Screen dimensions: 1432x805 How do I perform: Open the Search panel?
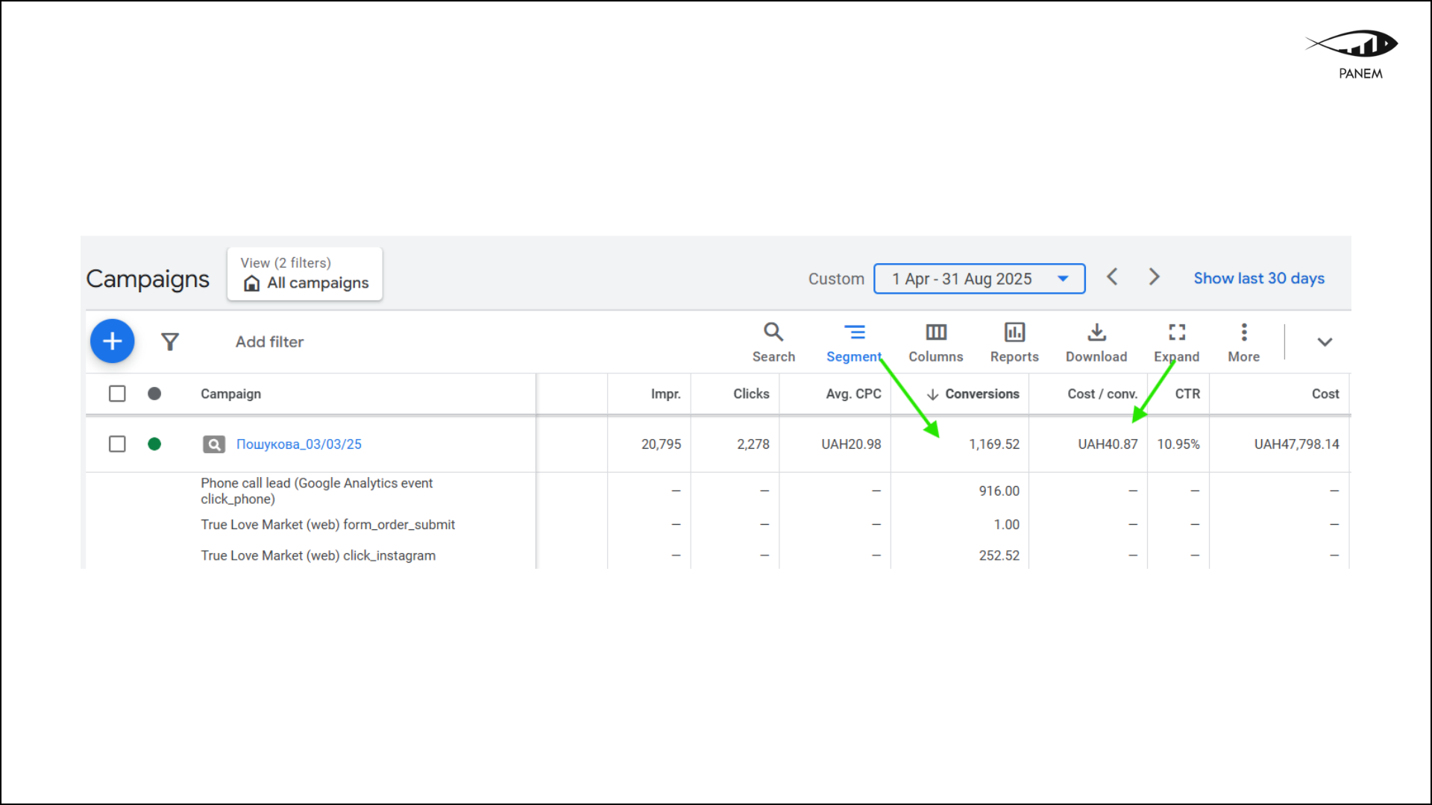(773, 341)
